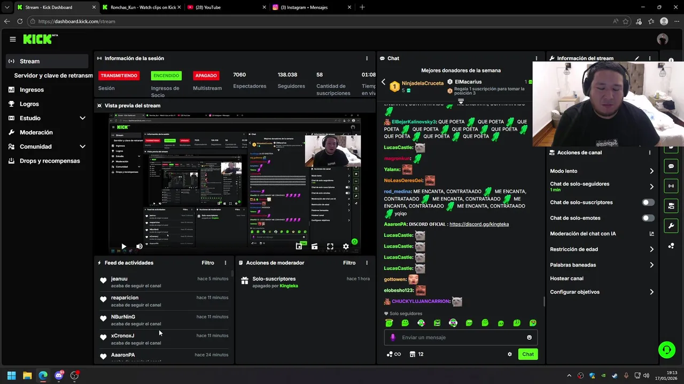The height and width of the screenshot is (384, 684).
Task: Go to previous top donor in leaderboard
Action: tap(383, 82)
